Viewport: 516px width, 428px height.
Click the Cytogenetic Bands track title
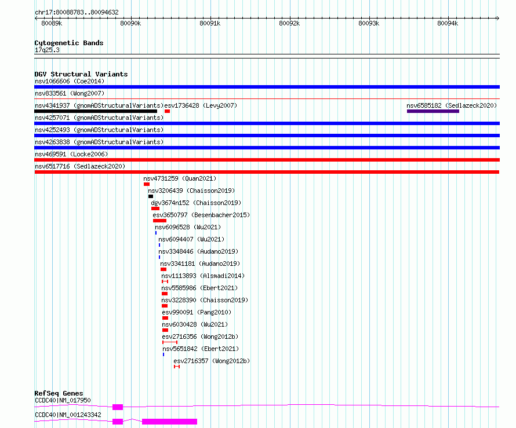point(69,43)
